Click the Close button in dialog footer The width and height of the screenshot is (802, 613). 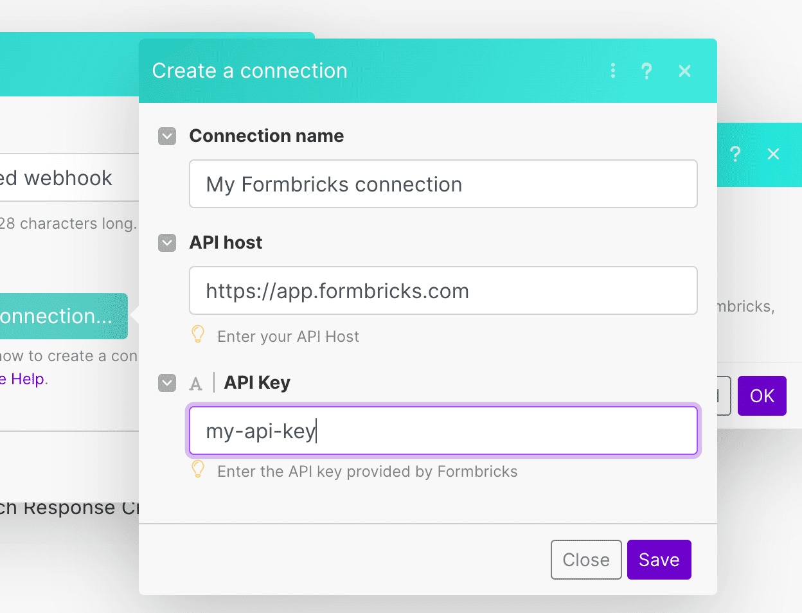pyautogui.click(x=585, y=560)
